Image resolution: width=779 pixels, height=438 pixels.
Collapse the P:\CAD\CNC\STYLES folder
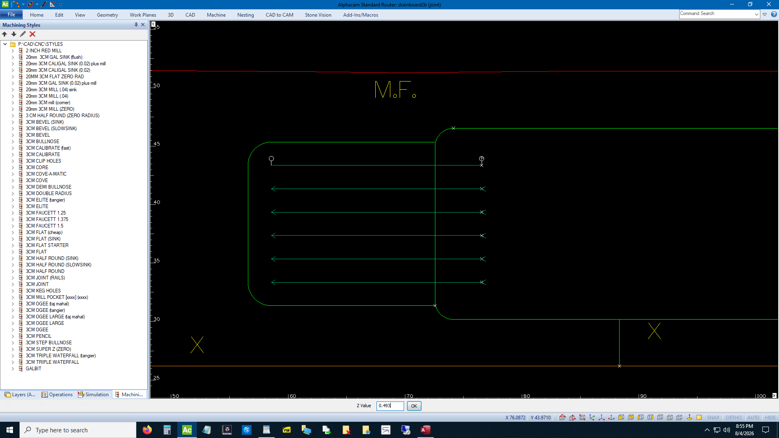coord(5,44)
